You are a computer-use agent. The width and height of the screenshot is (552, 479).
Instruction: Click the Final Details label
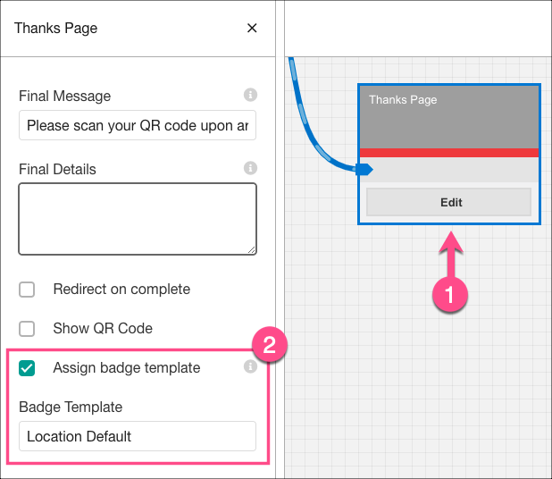(57, 169)
